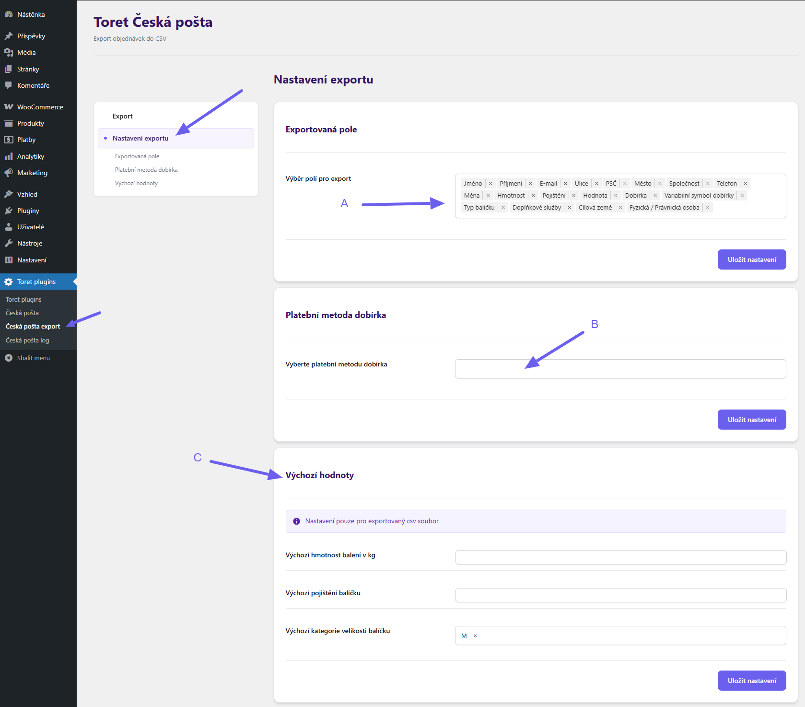Open the Nástěnka dashboard icon
Image resolution: width=805 pixels, height=707 pixels.
9,14
